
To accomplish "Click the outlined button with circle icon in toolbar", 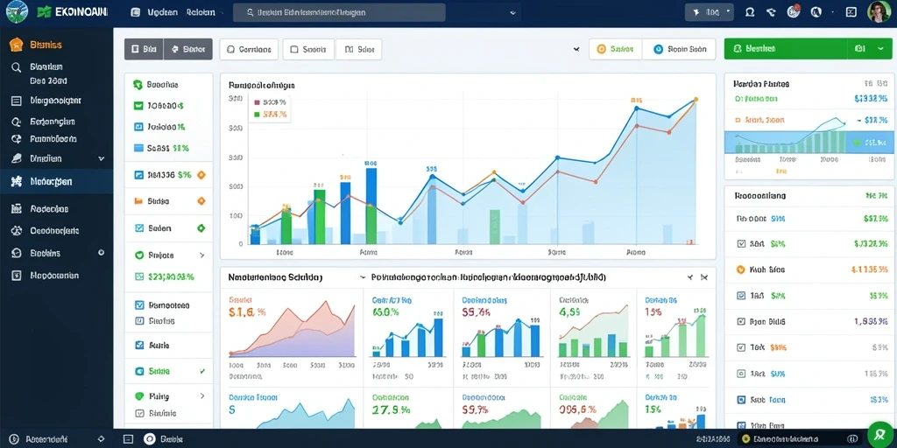I will point(249,49).
